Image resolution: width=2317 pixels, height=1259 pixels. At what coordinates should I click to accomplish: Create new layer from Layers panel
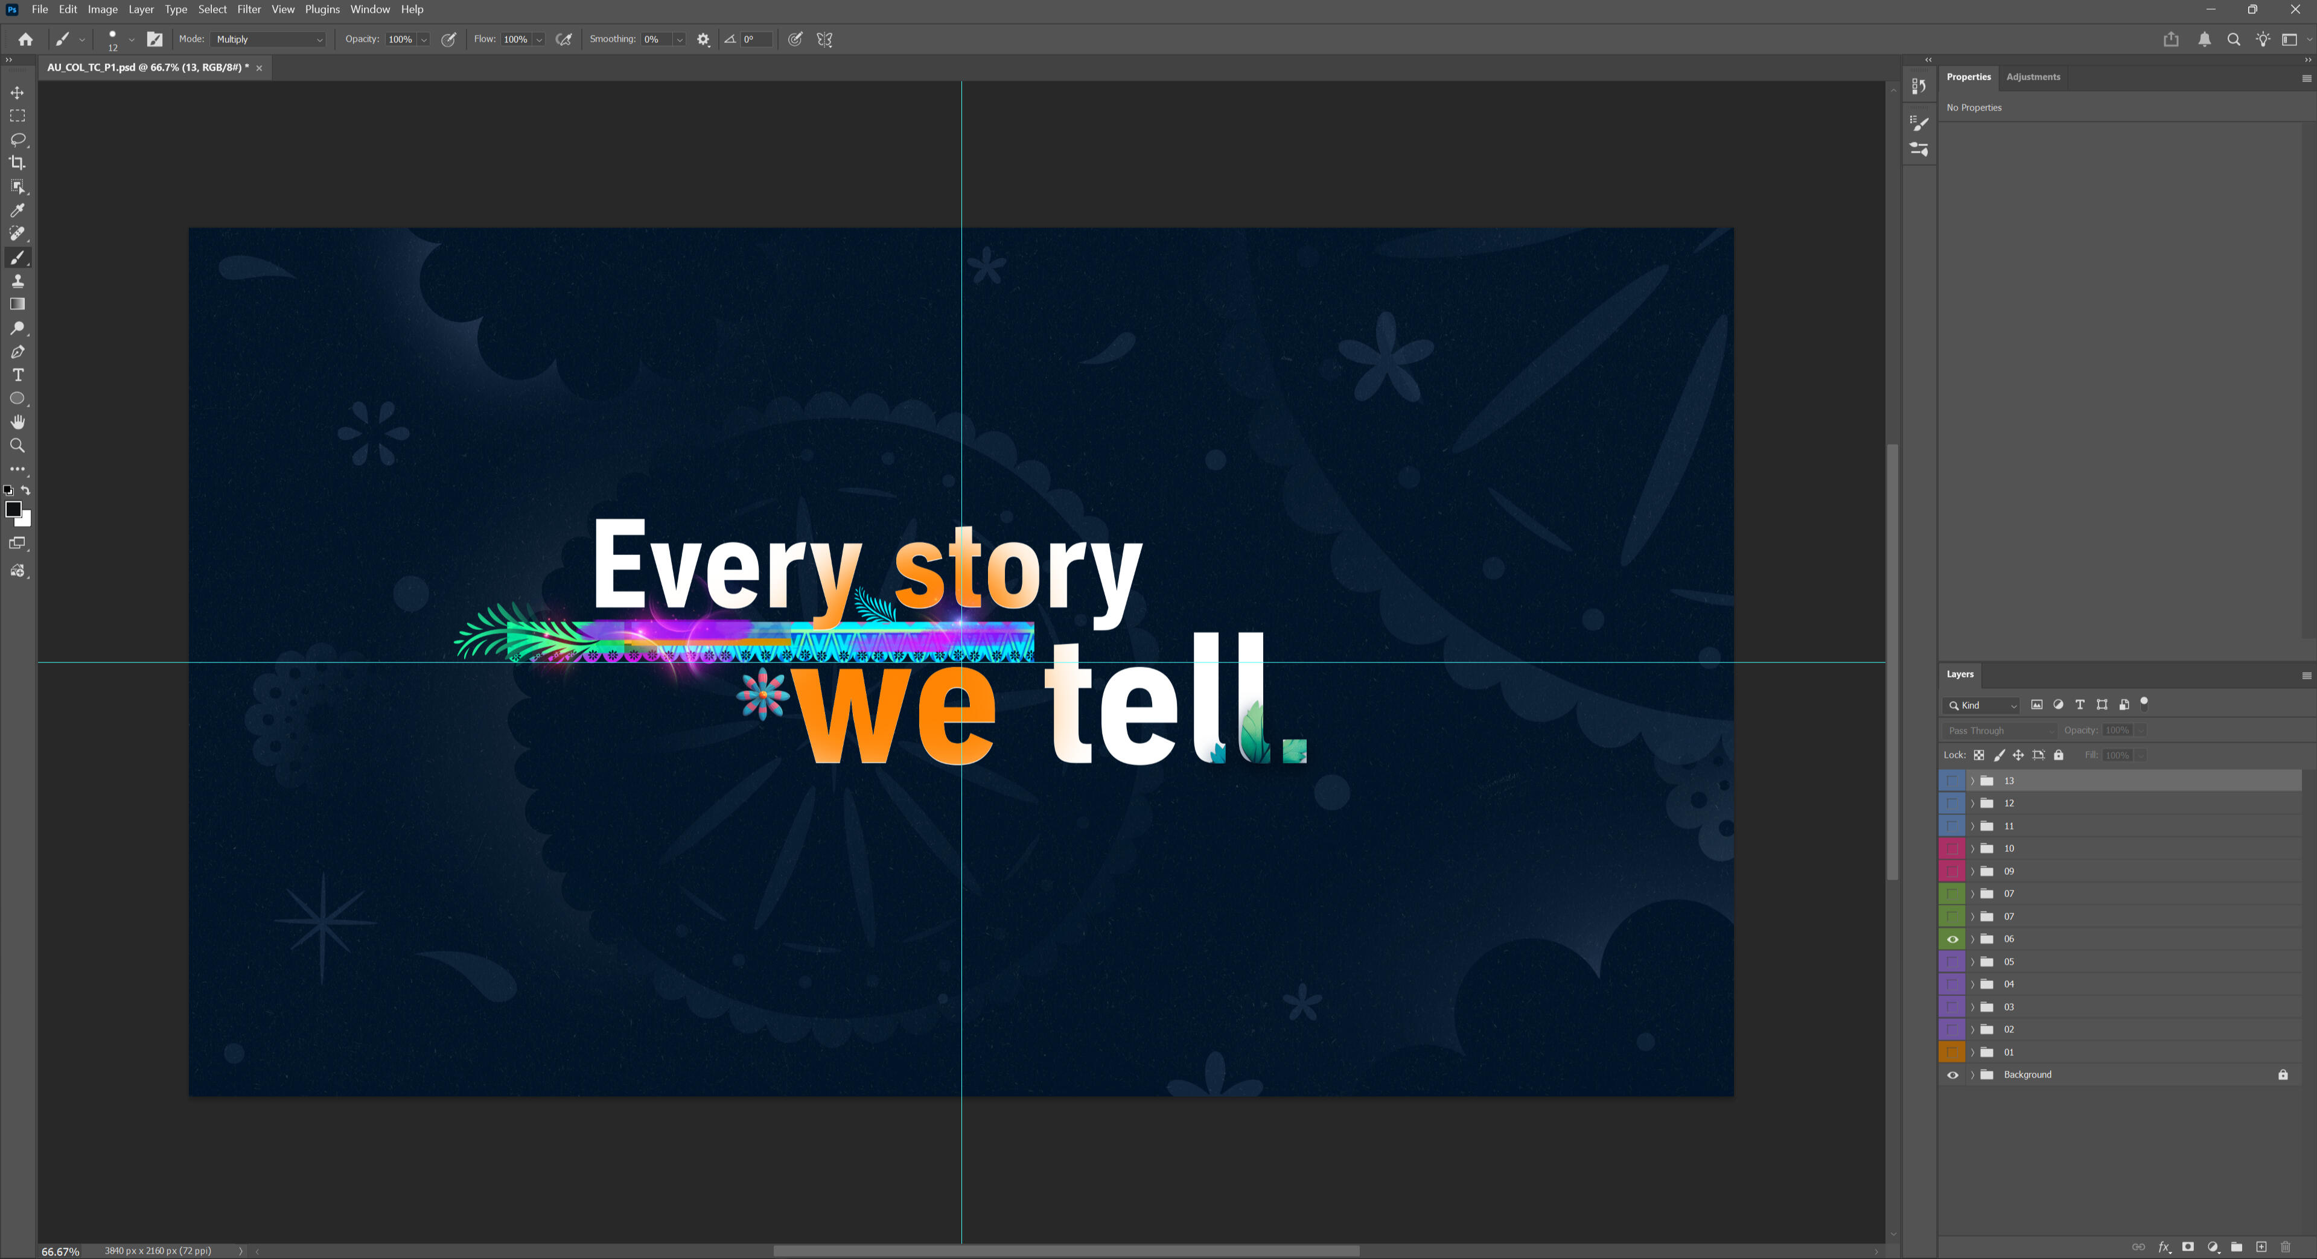[2260, 1246]
